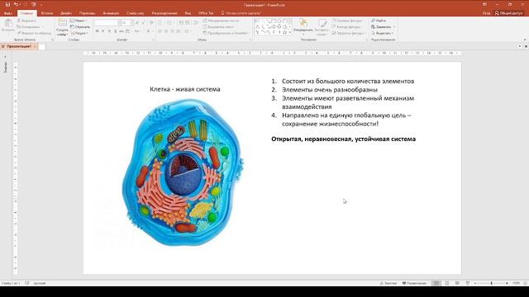Open Экспресс-стили quick styles
This screenshot has width=529, height=297.
(x=322, y=27)
